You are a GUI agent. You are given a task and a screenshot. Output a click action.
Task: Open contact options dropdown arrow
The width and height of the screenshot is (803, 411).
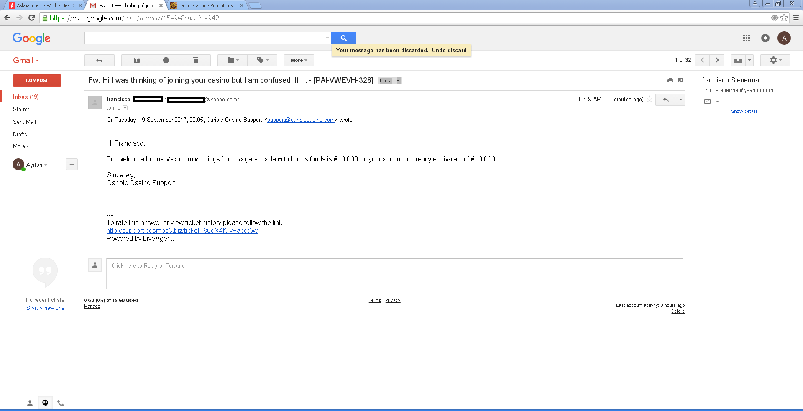717,102
